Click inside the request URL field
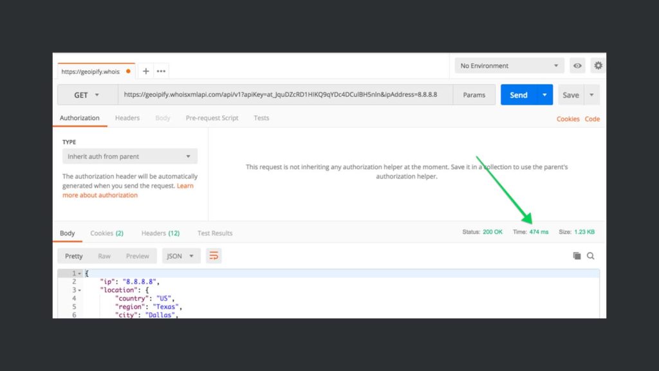Screen dimensions: 659x371 click(x=283, y=95)
